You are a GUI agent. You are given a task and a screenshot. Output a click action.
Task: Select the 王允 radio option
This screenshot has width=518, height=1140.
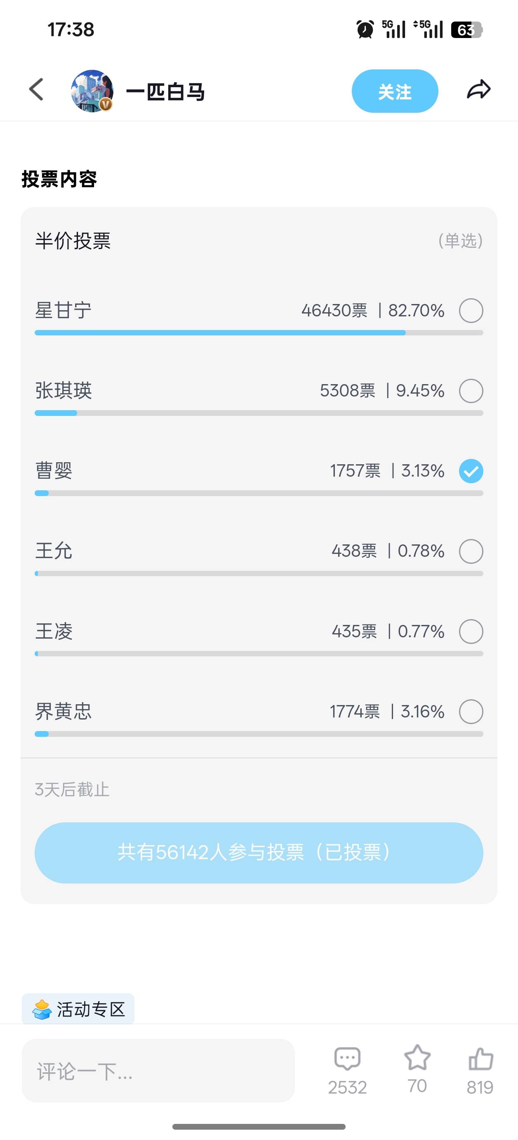pos(471,551)
